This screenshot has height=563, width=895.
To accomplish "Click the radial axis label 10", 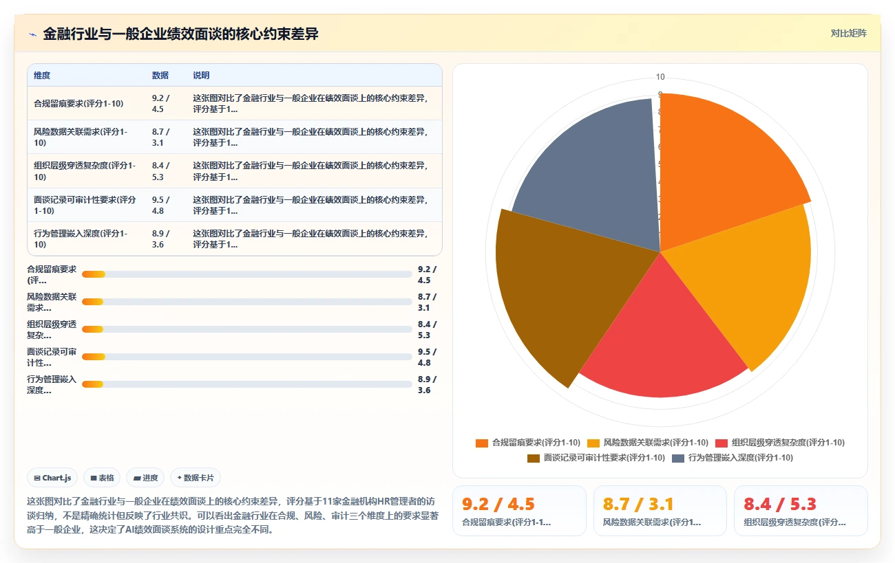I will click(x=660, y=77).
